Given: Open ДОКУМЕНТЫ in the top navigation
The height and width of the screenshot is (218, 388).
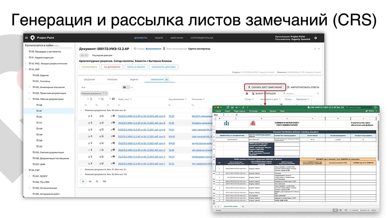Looking at the screenshot, I should [141, 38].
